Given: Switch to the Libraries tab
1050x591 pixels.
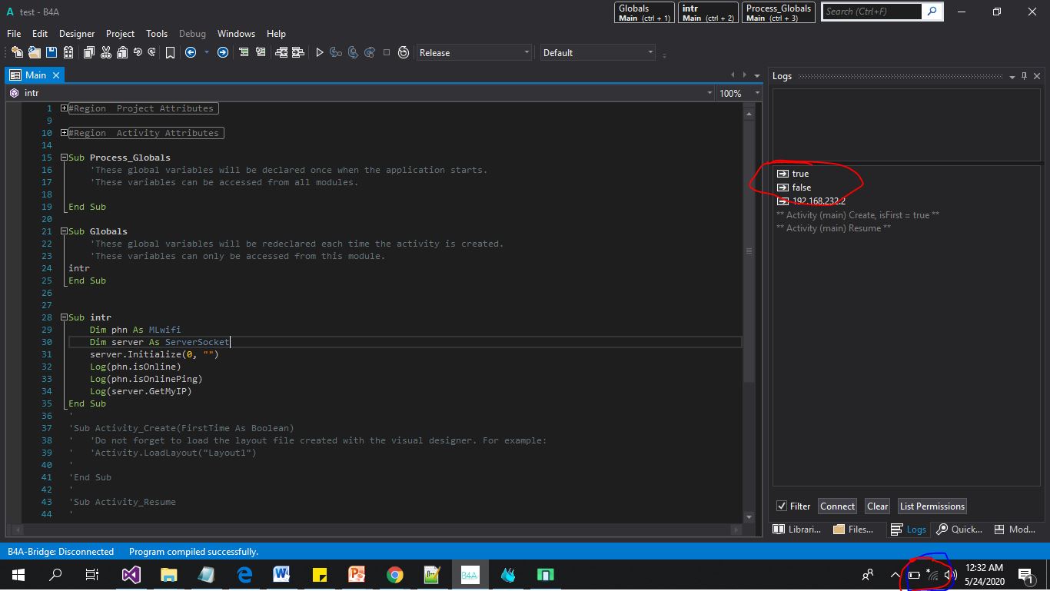Looking at the screenshot, I should (797, 529).
